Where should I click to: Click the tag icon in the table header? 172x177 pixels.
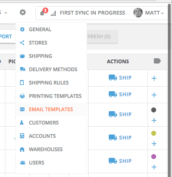pos(157,61)
